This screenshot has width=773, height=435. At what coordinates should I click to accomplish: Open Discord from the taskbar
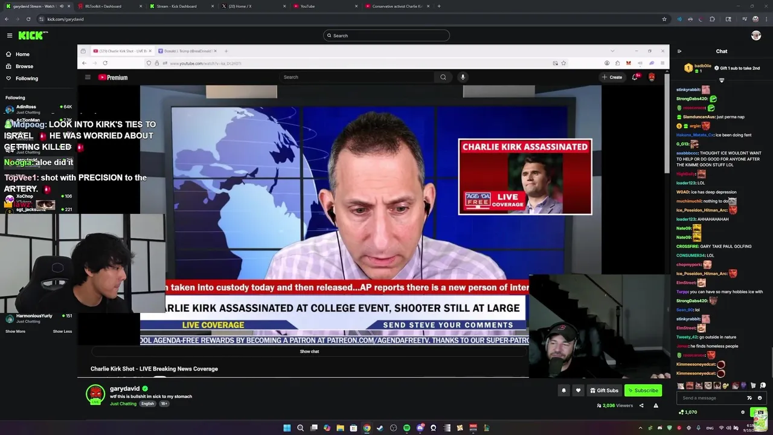point(420,428)
